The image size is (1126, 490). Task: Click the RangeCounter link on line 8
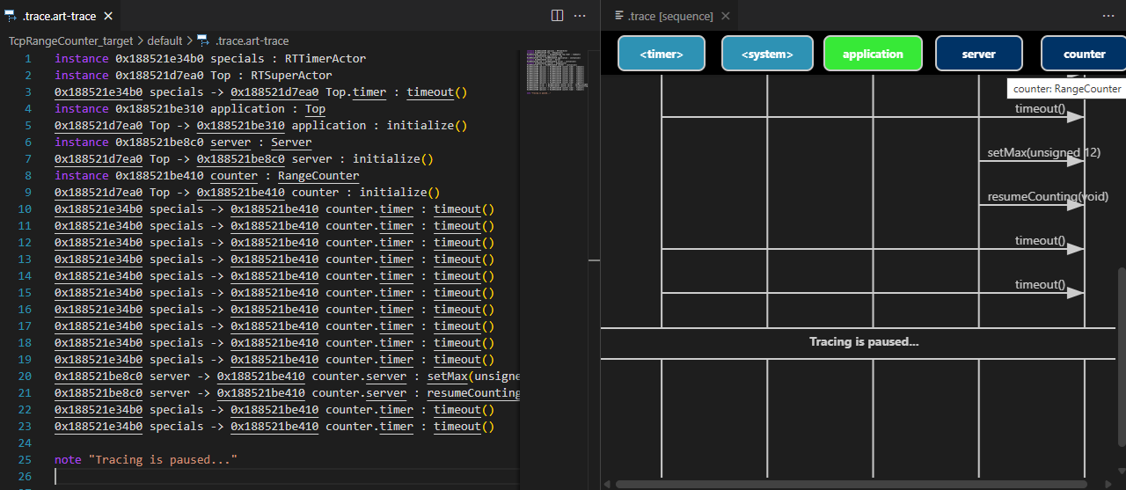click(x=318, y=176)
